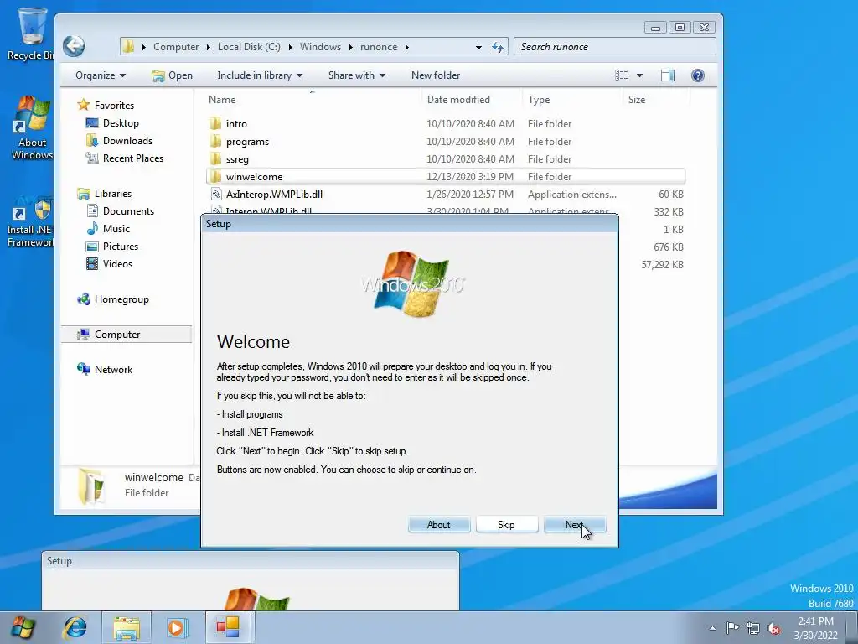Open Recycle Bin desktop icon
Screen dimensions: 858x644
point(31,34)
